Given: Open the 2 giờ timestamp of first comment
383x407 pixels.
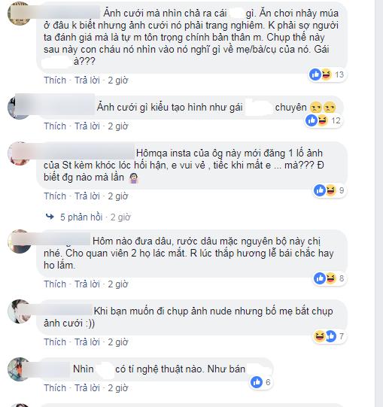Looking at the screenshot, I should [x=118, y=80].
